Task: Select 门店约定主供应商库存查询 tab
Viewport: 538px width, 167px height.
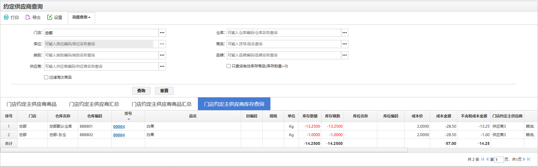Action: 234,104
